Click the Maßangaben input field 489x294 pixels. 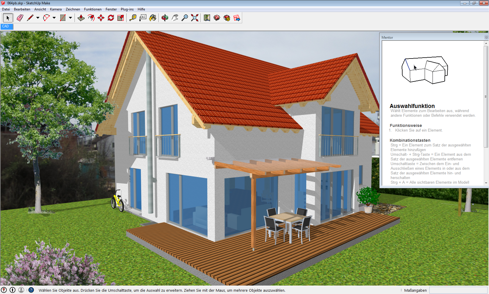pyautogui.click(x=458, y=290)
